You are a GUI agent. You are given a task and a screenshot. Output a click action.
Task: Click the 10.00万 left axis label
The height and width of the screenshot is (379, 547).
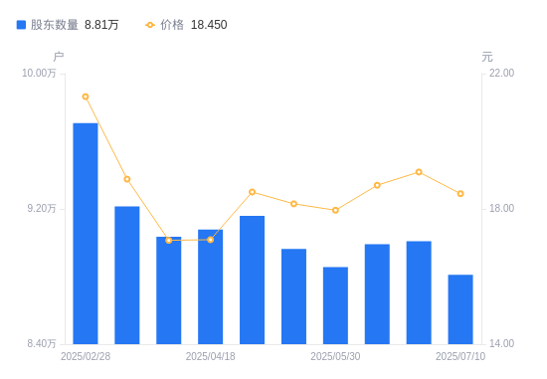(x=39, y=73)
